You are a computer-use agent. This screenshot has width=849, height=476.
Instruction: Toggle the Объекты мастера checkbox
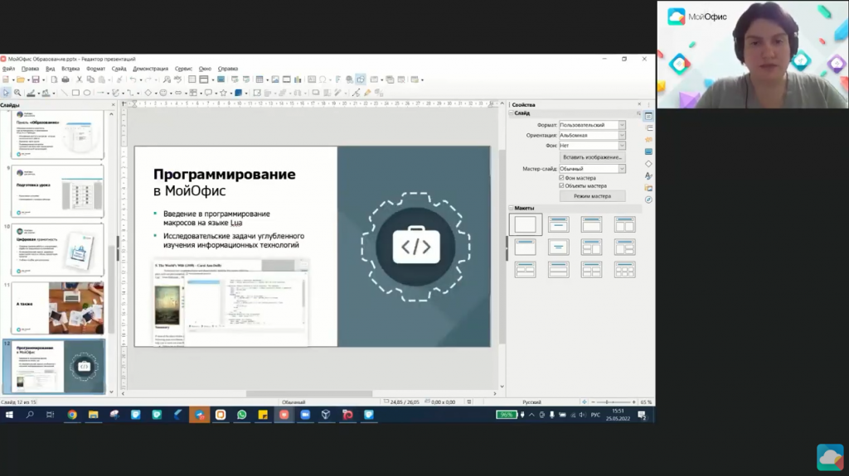561,185
